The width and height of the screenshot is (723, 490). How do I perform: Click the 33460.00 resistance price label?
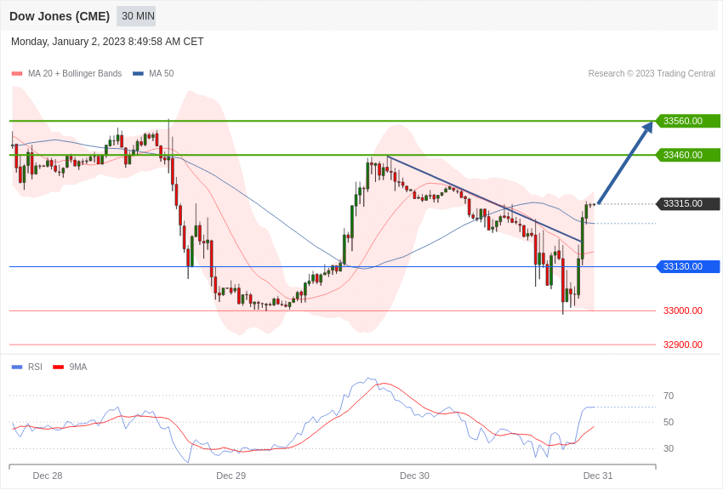tap(688, 155)
